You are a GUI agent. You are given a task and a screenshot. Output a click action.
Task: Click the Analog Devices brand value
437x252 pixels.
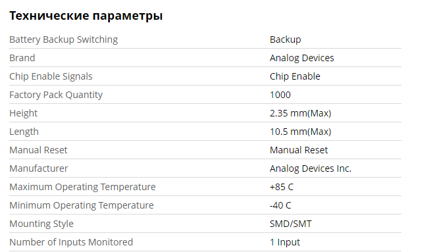click(302, 58)
